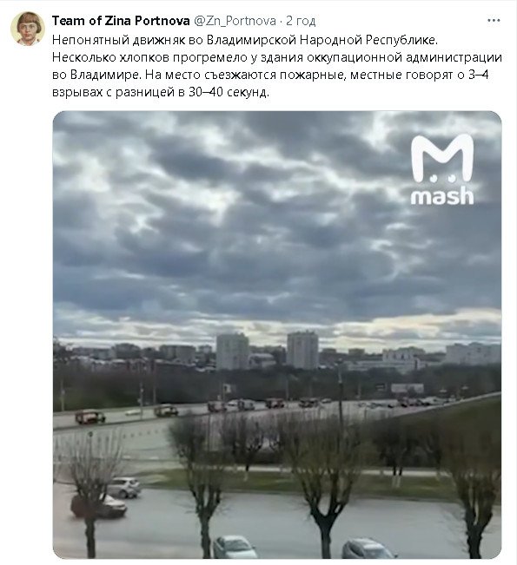Click the line 'взрывах с разницей в 30–40 секунд'
This screenshot has width=517, height=565.
(161, 93)
